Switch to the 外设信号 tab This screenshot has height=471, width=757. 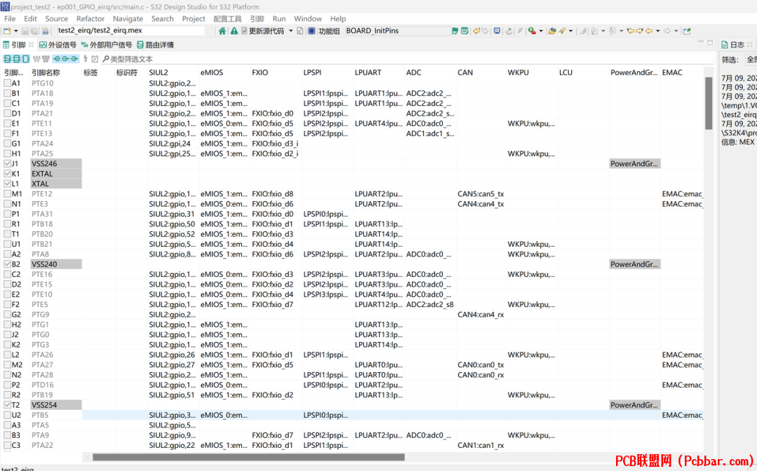click(57, 45)
